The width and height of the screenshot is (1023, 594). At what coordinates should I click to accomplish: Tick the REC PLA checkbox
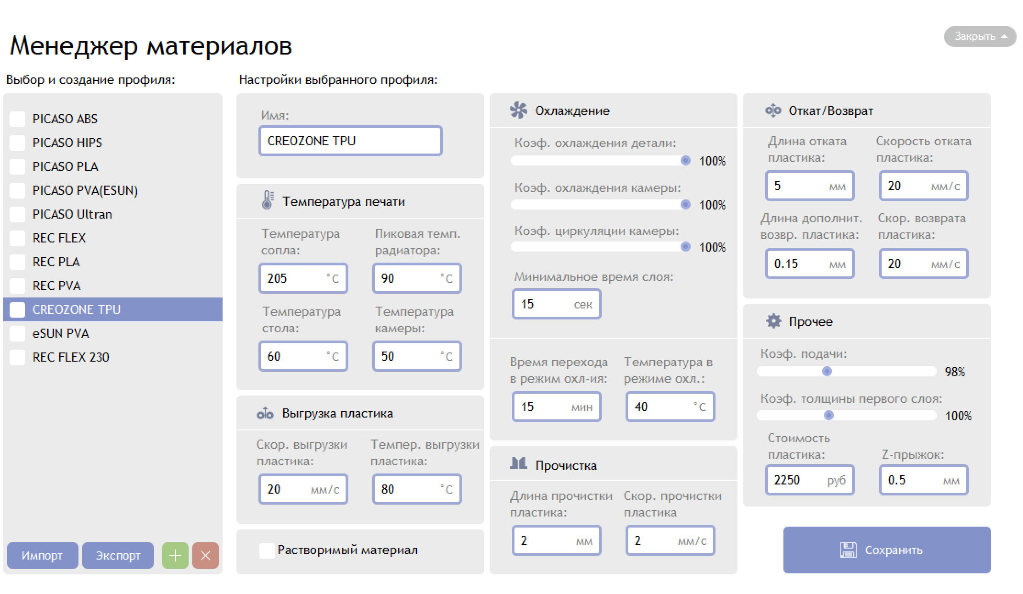click(17, 262)
